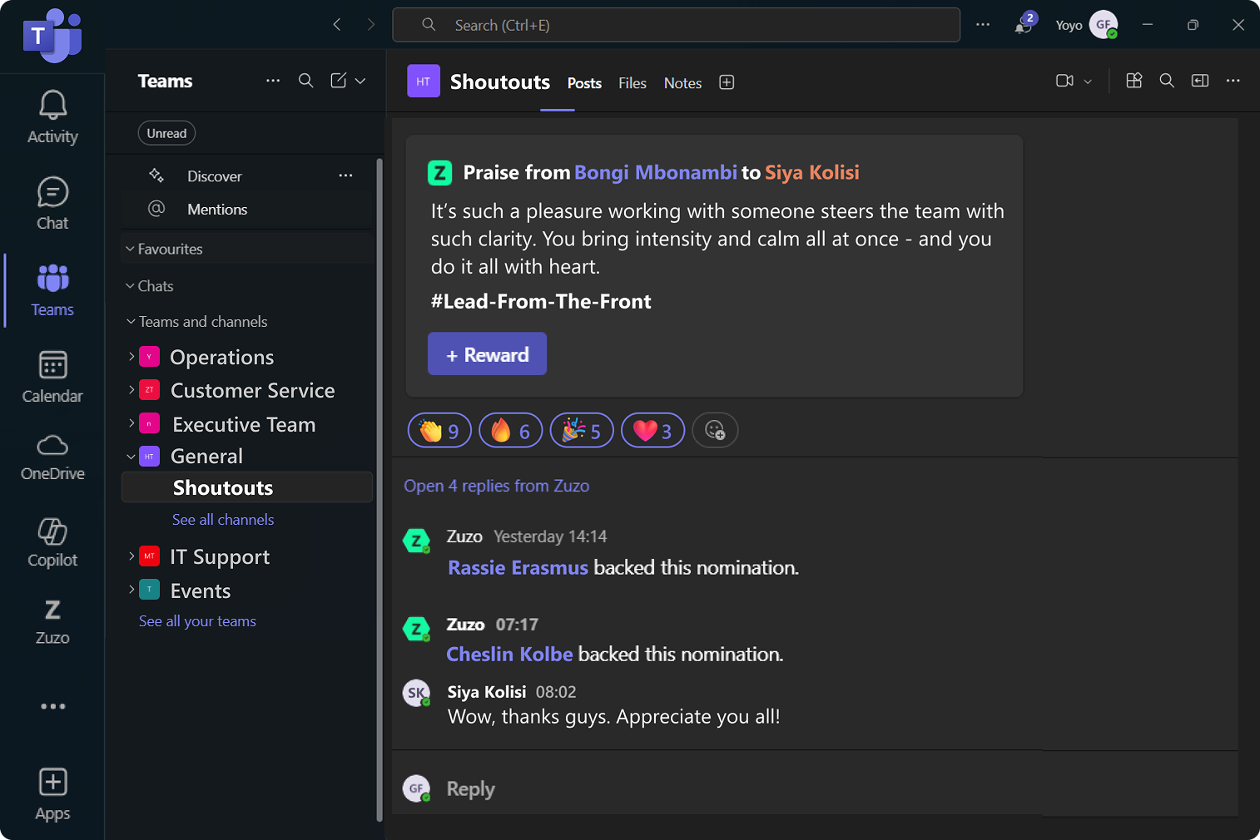Toggle the fire reaction
Image resolution: width=1260 pixels, height=840 pixels.
click(x=510, y=431)
